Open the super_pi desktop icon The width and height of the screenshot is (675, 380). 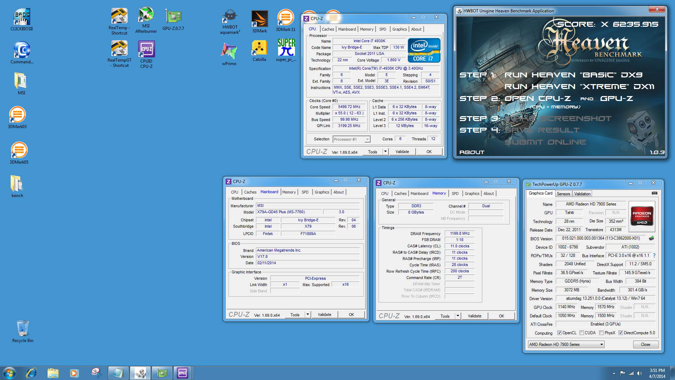(x=286, y=50)
